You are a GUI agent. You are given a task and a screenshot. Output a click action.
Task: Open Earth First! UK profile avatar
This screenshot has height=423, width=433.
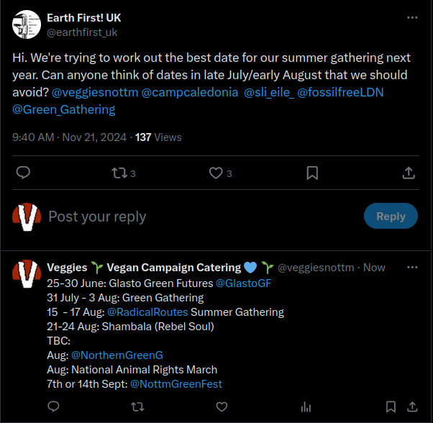click(27, 24)
